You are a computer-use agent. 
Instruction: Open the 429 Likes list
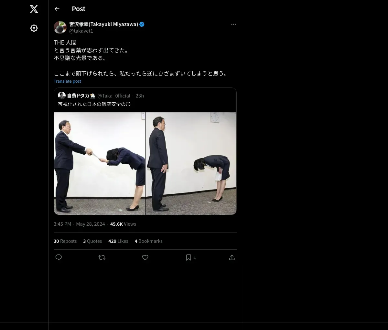pos(118,241)
